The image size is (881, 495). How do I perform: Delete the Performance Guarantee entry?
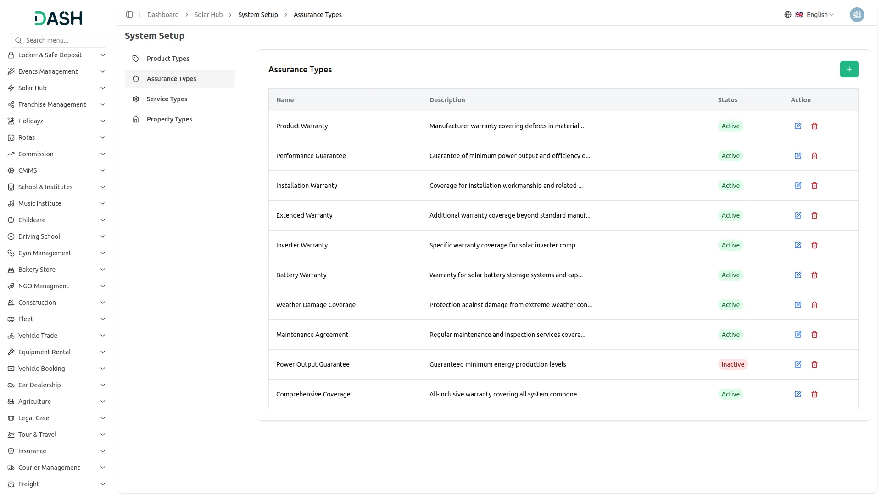[814, 156]
